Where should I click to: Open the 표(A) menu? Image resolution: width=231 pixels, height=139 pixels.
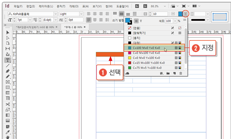click(85, 6)
